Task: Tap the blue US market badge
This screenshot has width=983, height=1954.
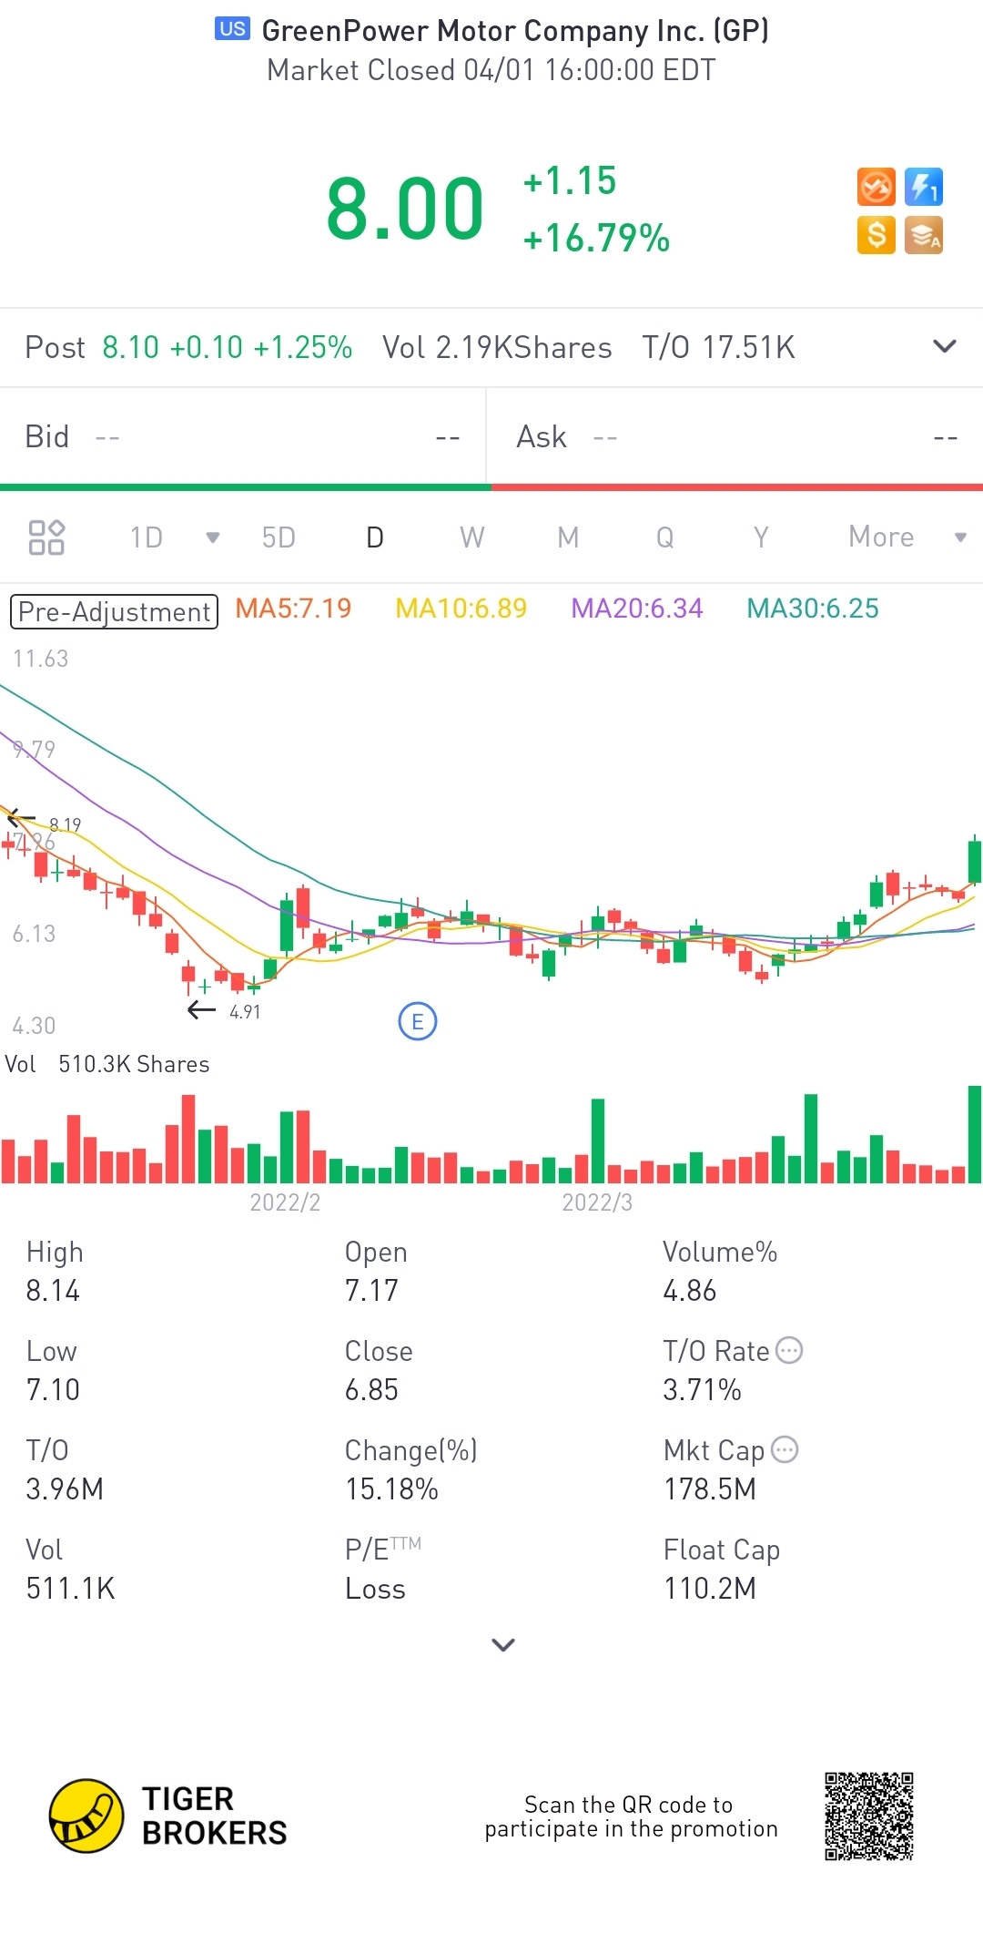Action: point(232,29)
